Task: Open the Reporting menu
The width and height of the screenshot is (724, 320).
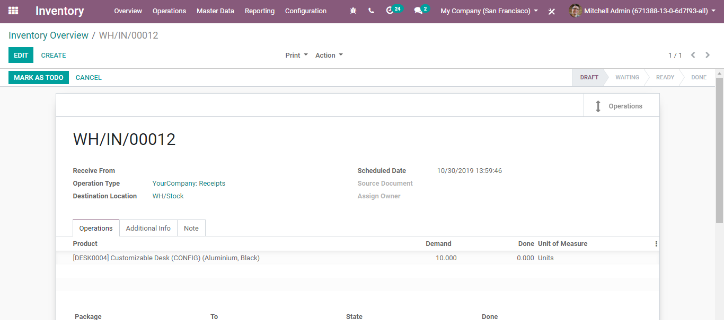Action: [260, 11]
